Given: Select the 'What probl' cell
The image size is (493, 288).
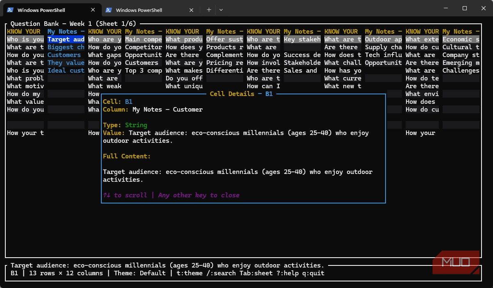Looking at the screenshot, I should coord(25,78).
